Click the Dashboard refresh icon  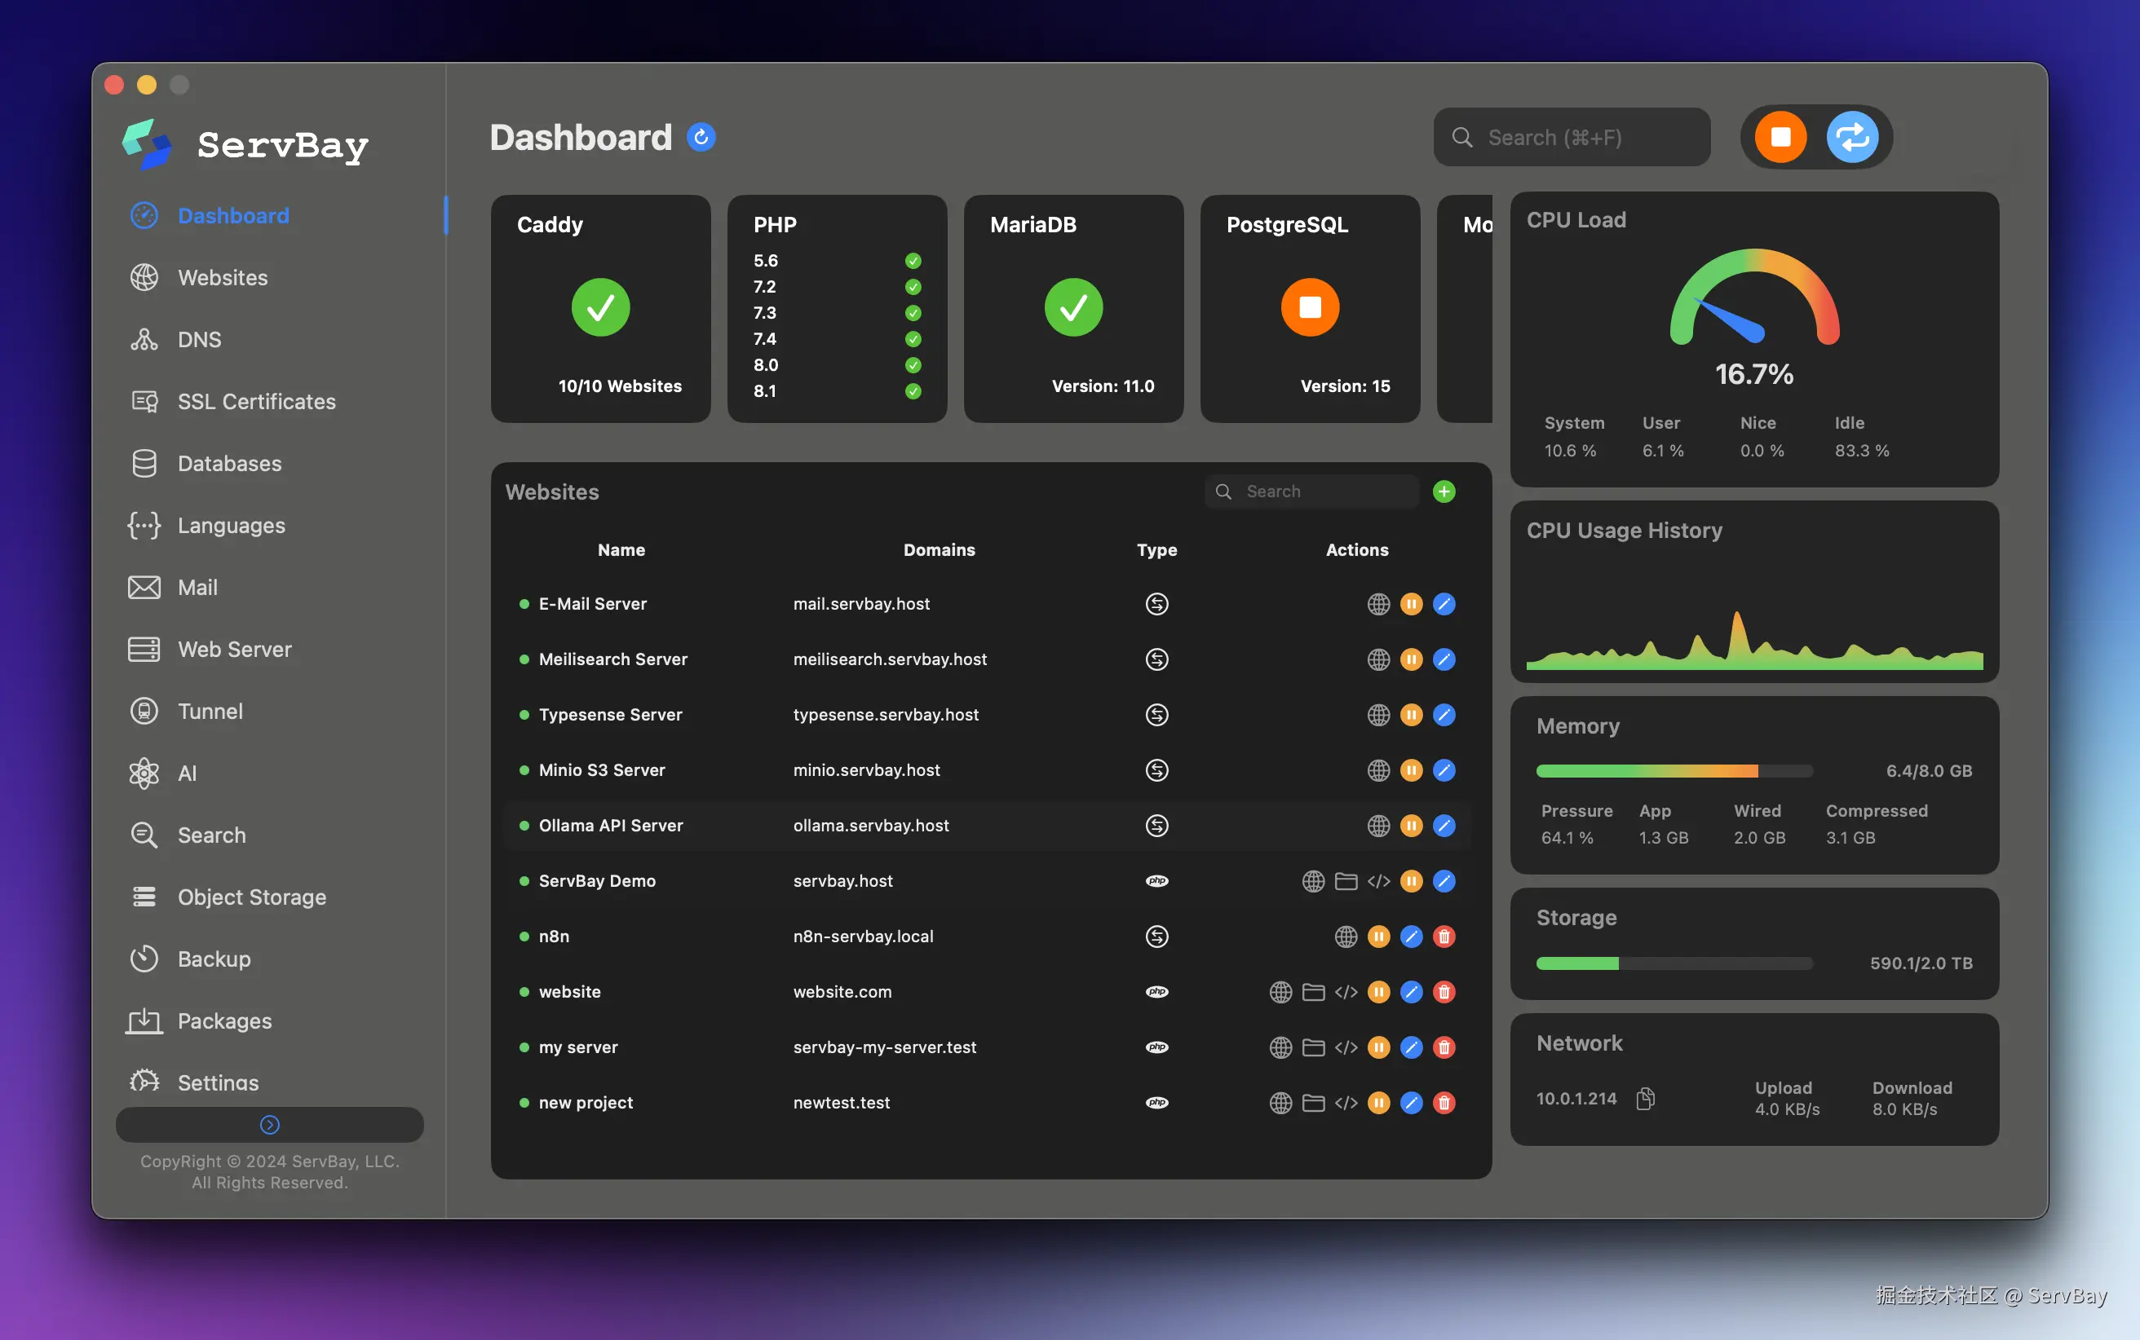(x=701, y=138)
